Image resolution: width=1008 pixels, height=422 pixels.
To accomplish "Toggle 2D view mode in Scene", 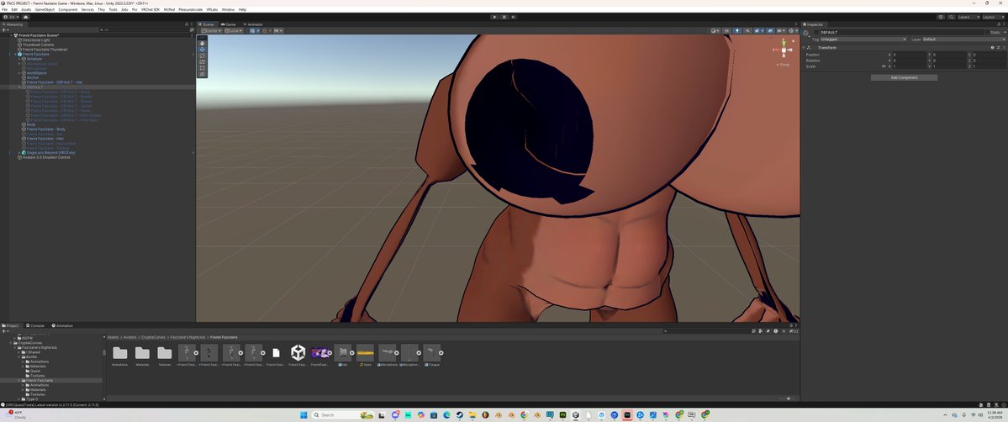I will 727,31.
